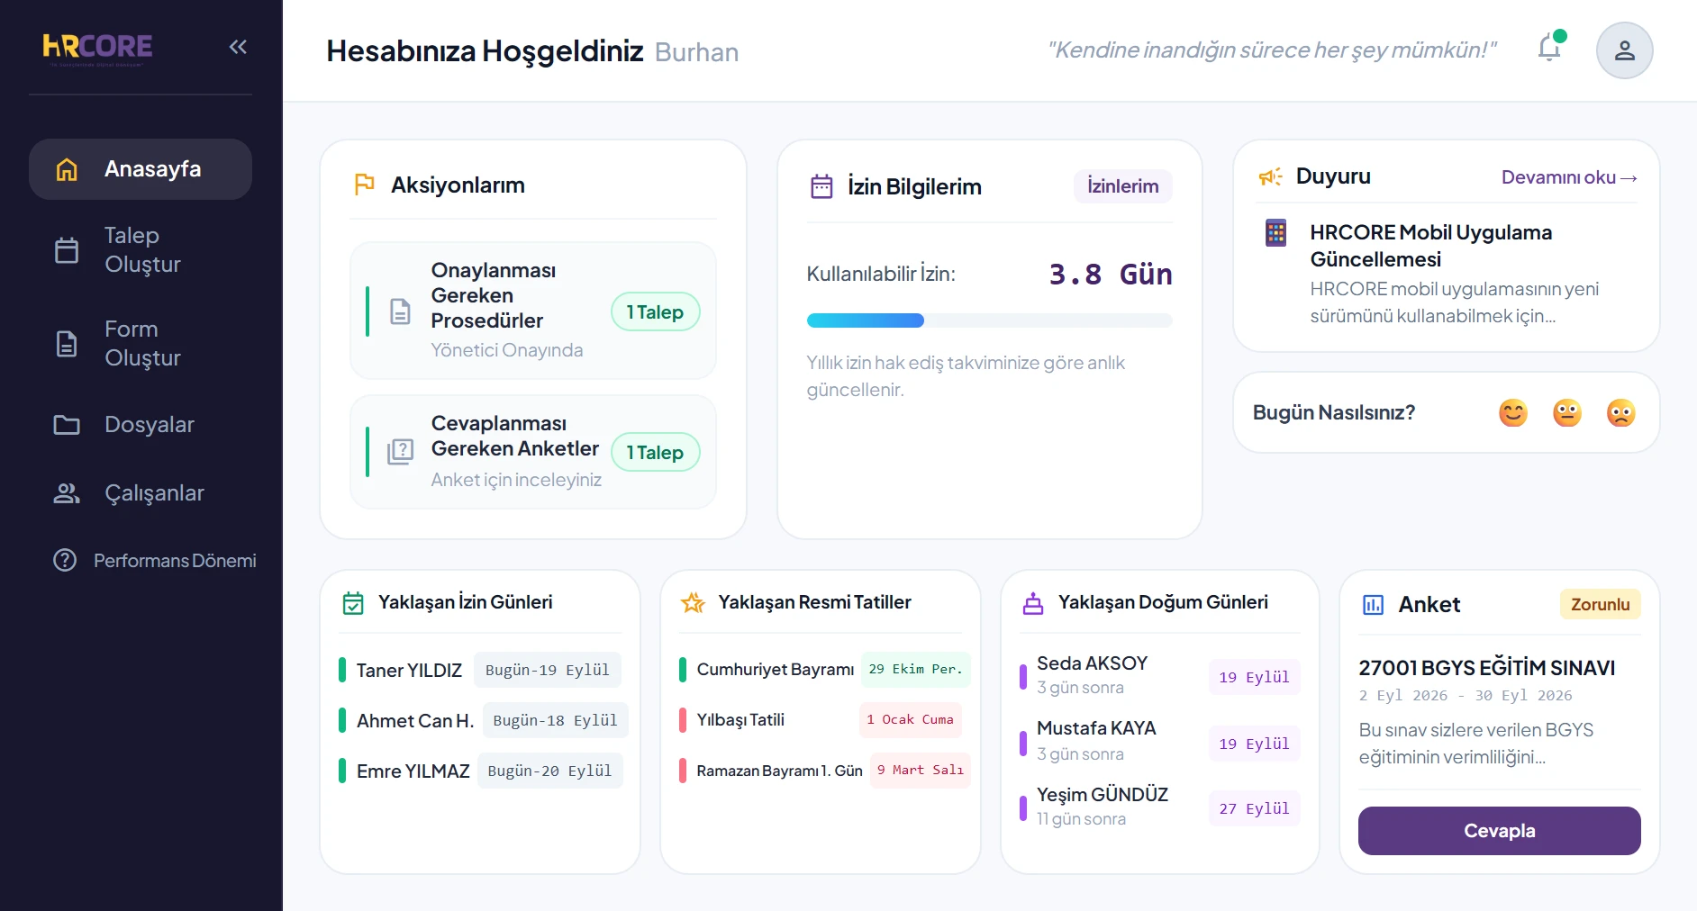The height and width of the screenshot is (911, 1697).
Task: Click the Anketler question-book icon
Action: (x=400, y=452)
